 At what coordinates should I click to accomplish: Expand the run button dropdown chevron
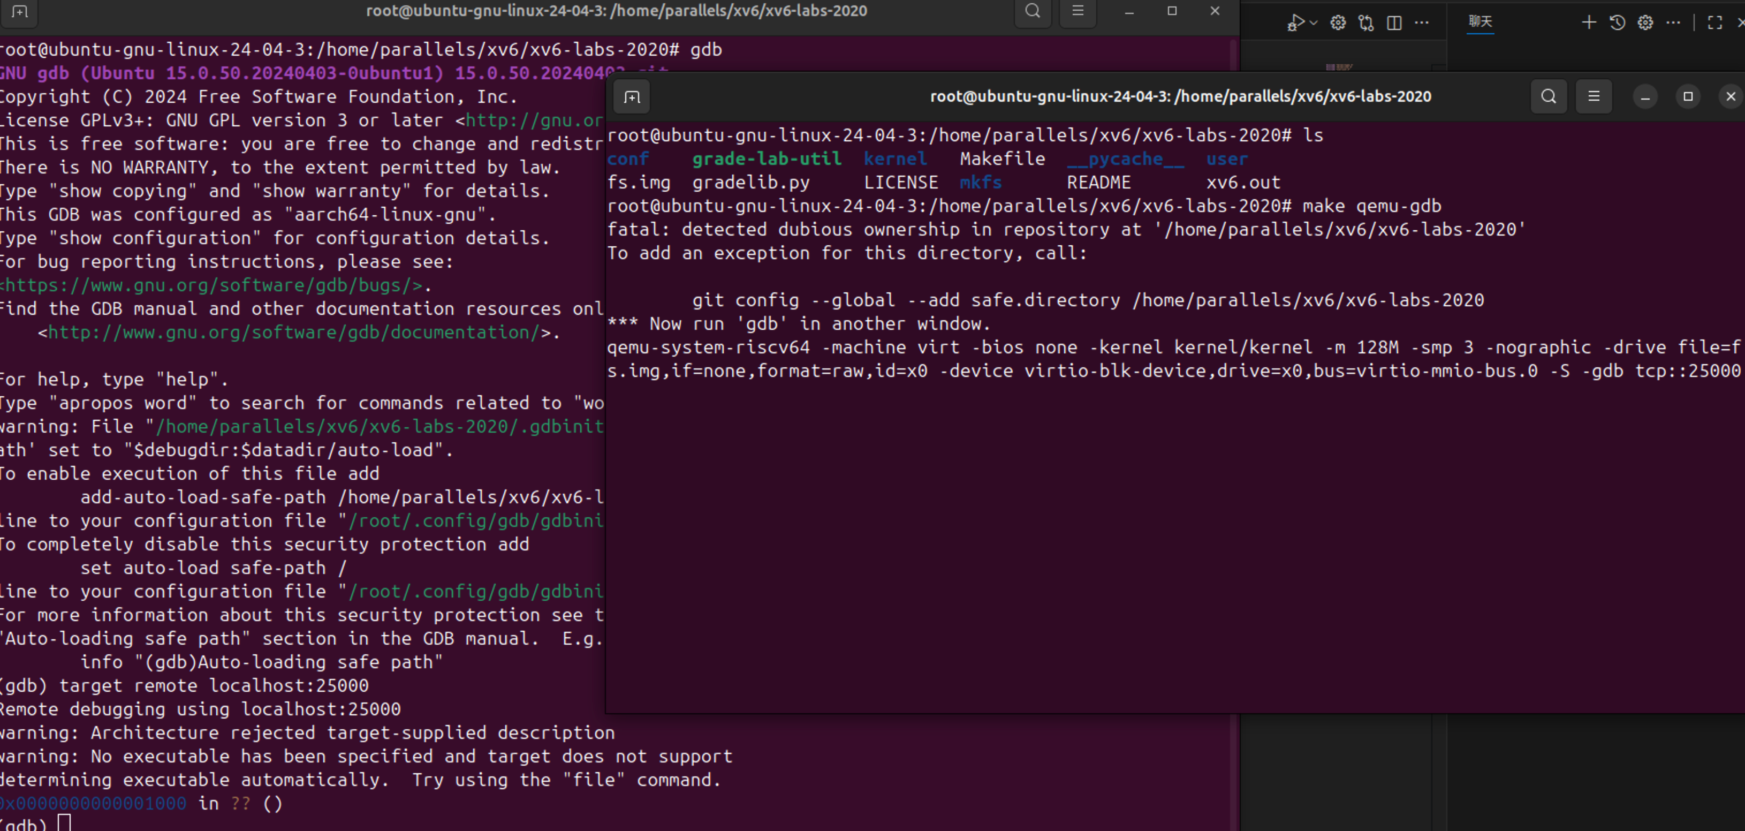(1314, 23)
